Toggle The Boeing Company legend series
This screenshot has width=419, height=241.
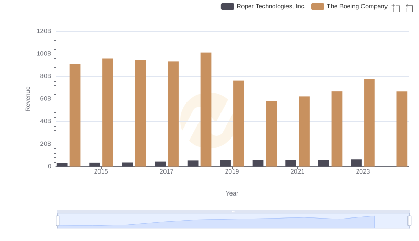click(x=349, y=6)
